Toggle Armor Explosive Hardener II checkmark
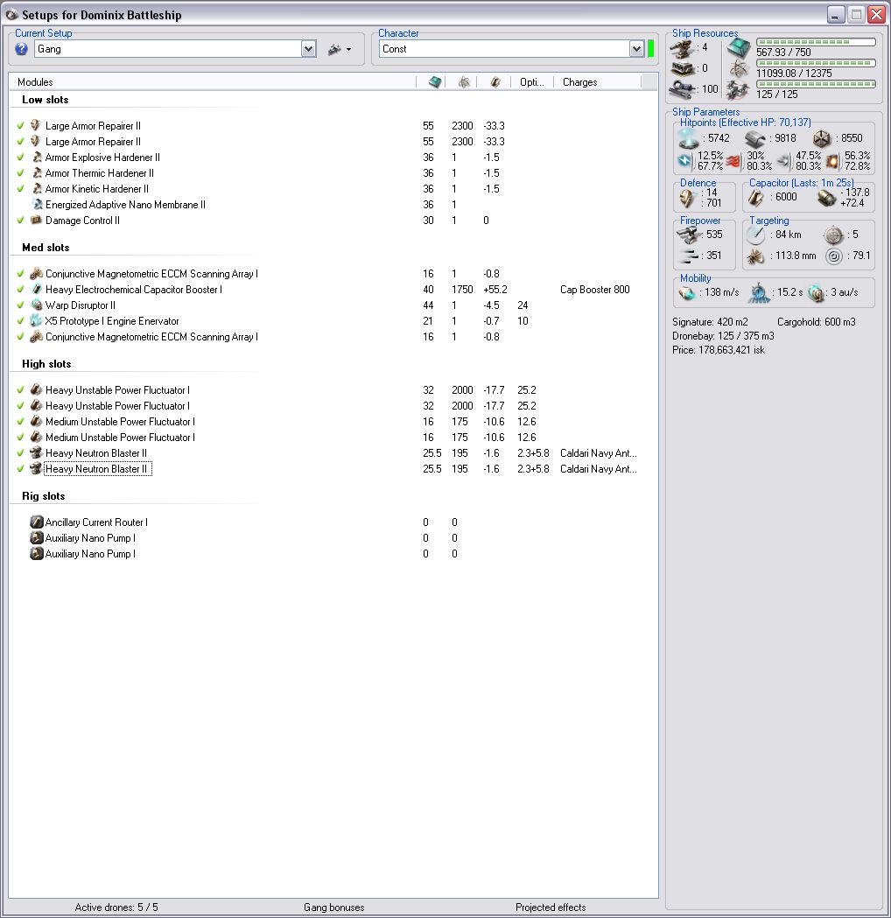This screenshot has width=891, height=918. pos(20,157)
